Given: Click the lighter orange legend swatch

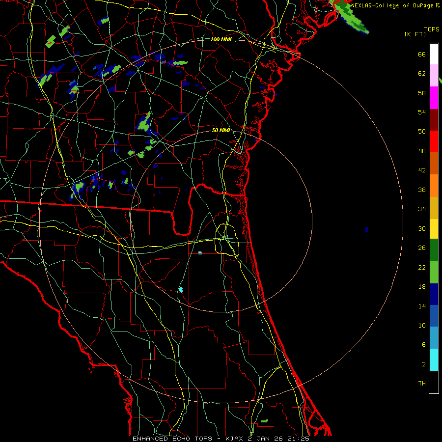Looking at the screenshot, I should 434,186.
